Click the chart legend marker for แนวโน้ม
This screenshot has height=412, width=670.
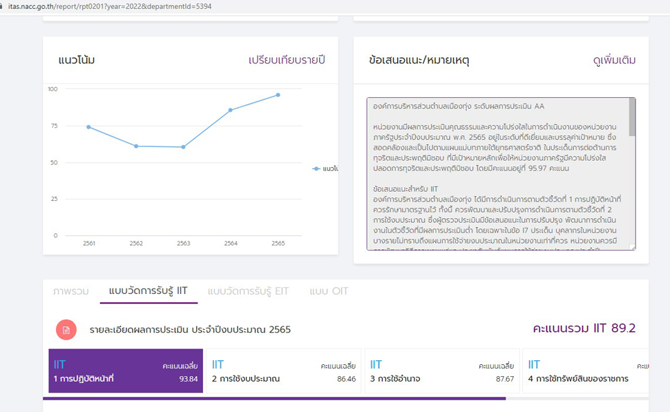pos(316,168)
